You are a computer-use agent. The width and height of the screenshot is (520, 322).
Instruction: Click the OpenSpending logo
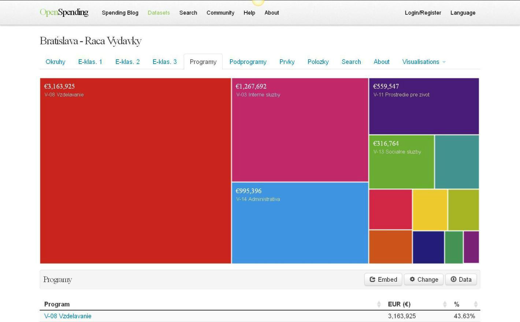pyautogui.click(x=64, y=12)
